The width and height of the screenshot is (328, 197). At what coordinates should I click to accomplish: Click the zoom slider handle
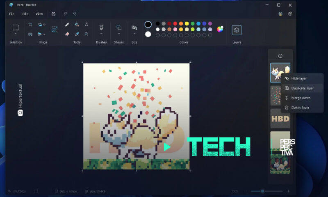point(262,191)
